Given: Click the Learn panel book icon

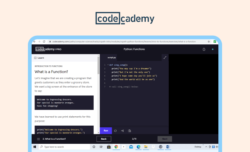Looking at the screenshot, I should click(35, 58).
